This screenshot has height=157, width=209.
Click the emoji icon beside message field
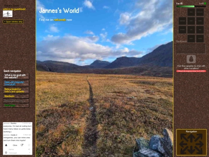tap(6, 153)
